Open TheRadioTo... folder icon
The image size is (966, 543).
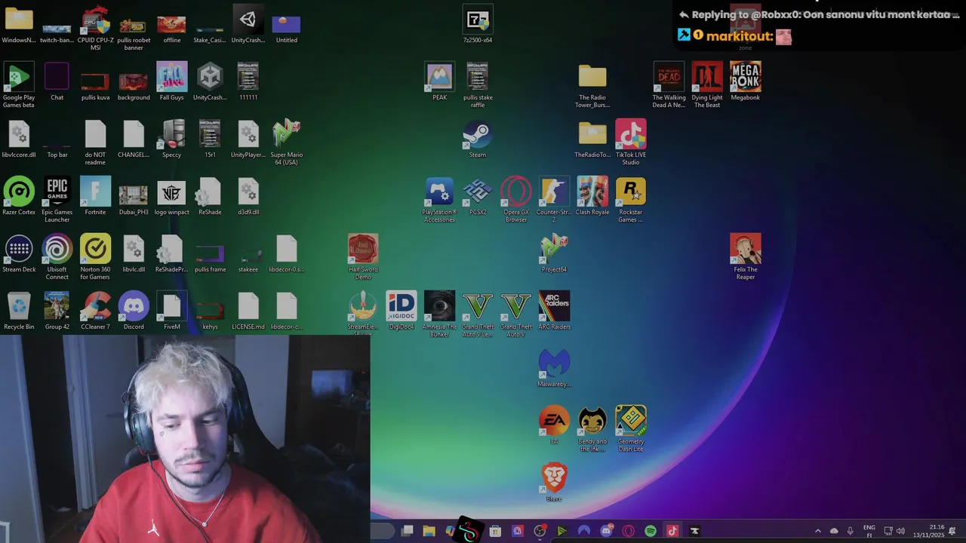[592, 140]
